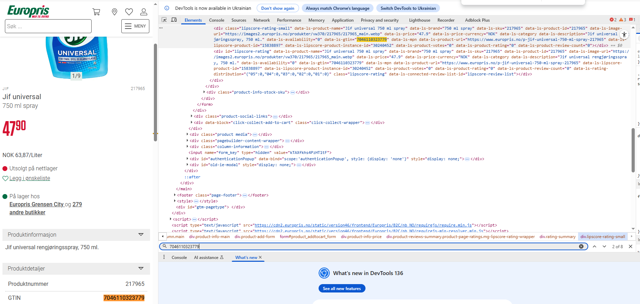Open the MENY hamburger menu
Screen dimensions: 640x304
point(135,26)
